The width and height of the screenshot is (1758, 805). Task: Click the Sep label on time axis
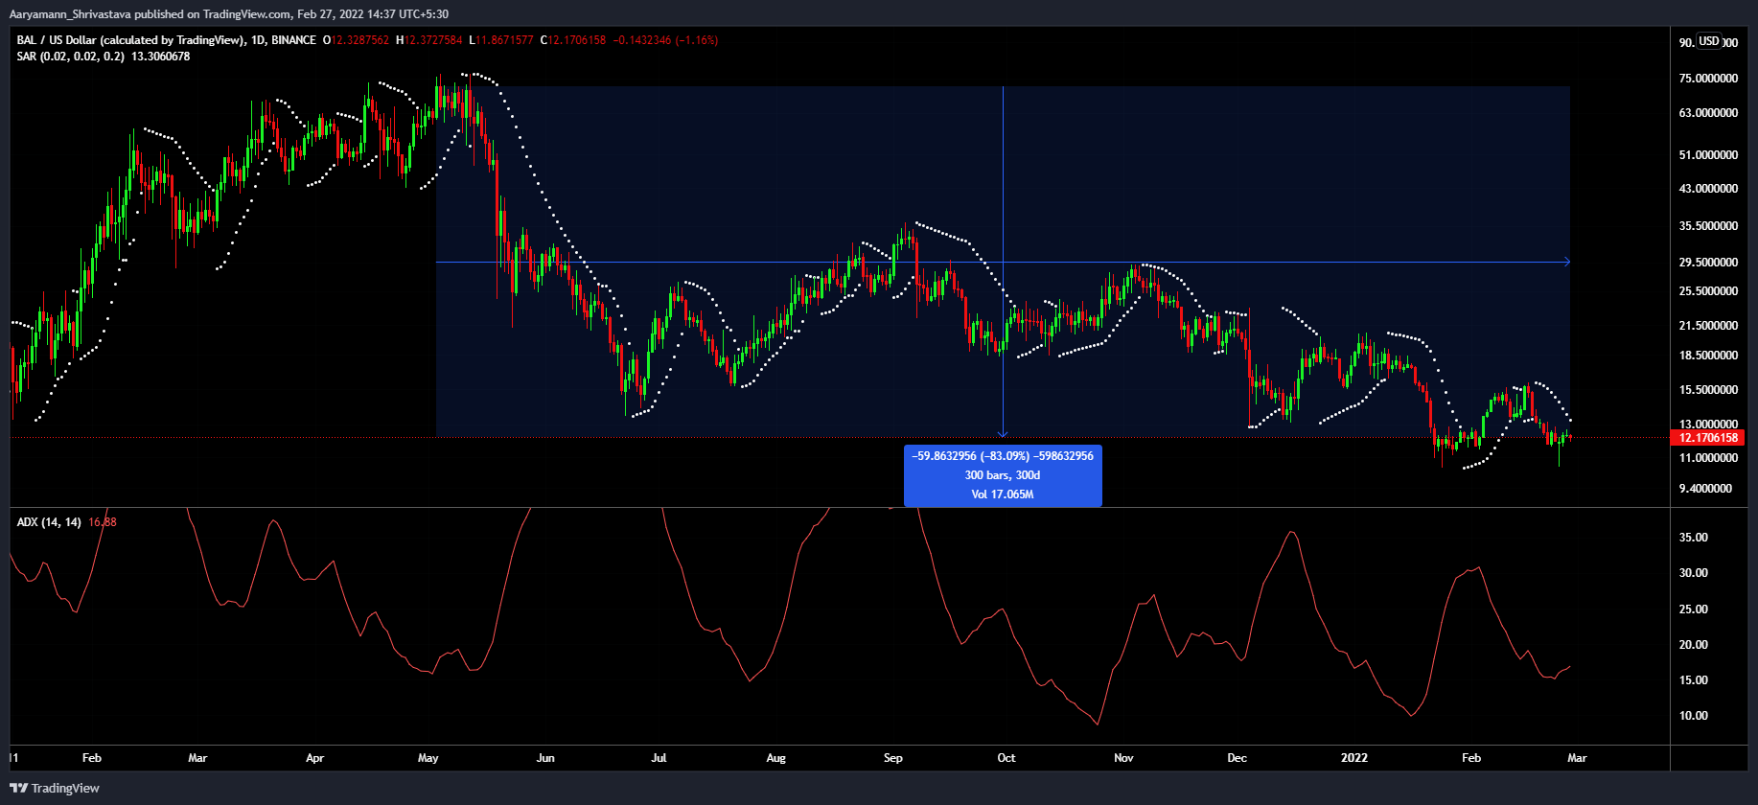(x=893, y=758)
